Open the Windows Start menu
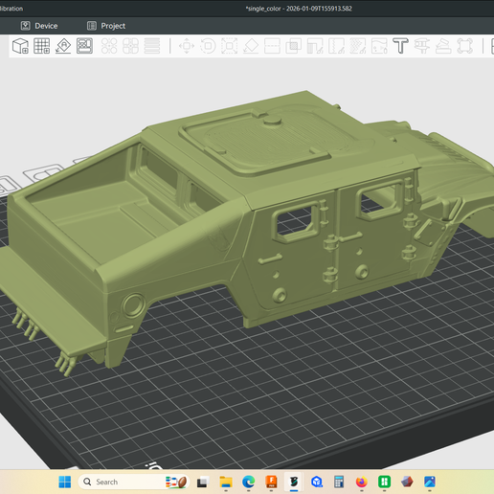The image size is (494, 494). (65, 482)
